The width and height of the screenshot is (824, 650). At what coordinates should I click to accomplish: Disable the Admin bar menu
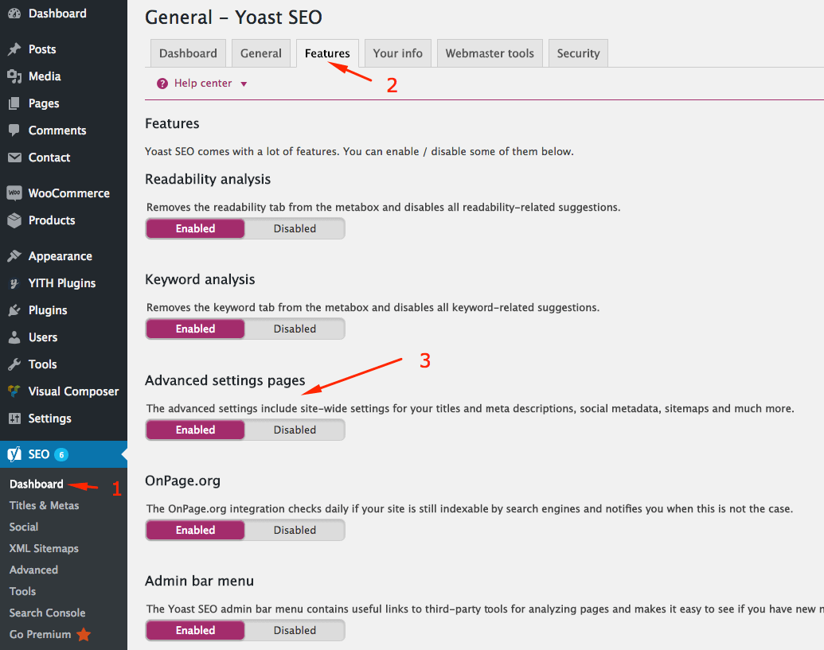point(295,631)
